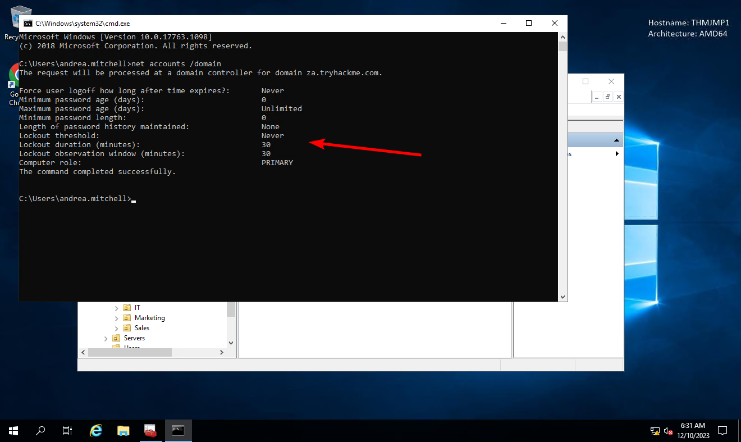
Task: Click the 'Lockout duration (minutes):' label
Action: (80, 145)
